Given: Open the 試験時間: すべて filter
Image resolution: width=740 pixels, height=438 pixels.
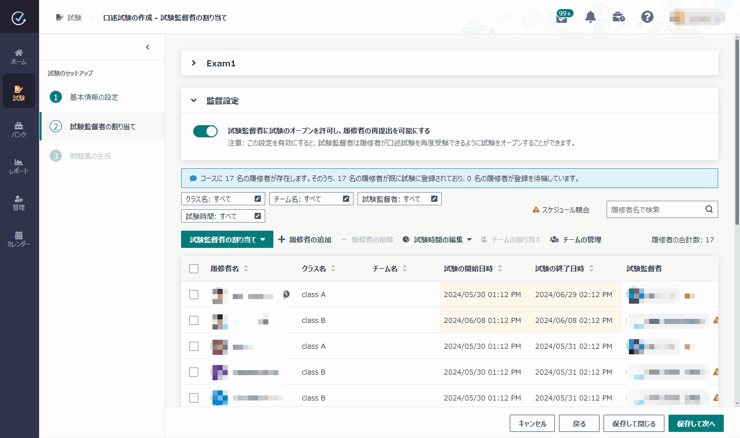Looking at the screenshot, I should point(223,216).
